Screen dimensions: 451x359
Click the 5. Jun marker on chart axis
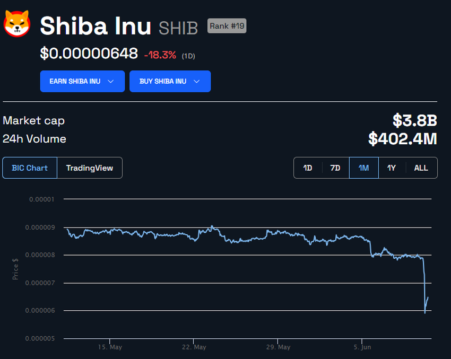(363, 347)
